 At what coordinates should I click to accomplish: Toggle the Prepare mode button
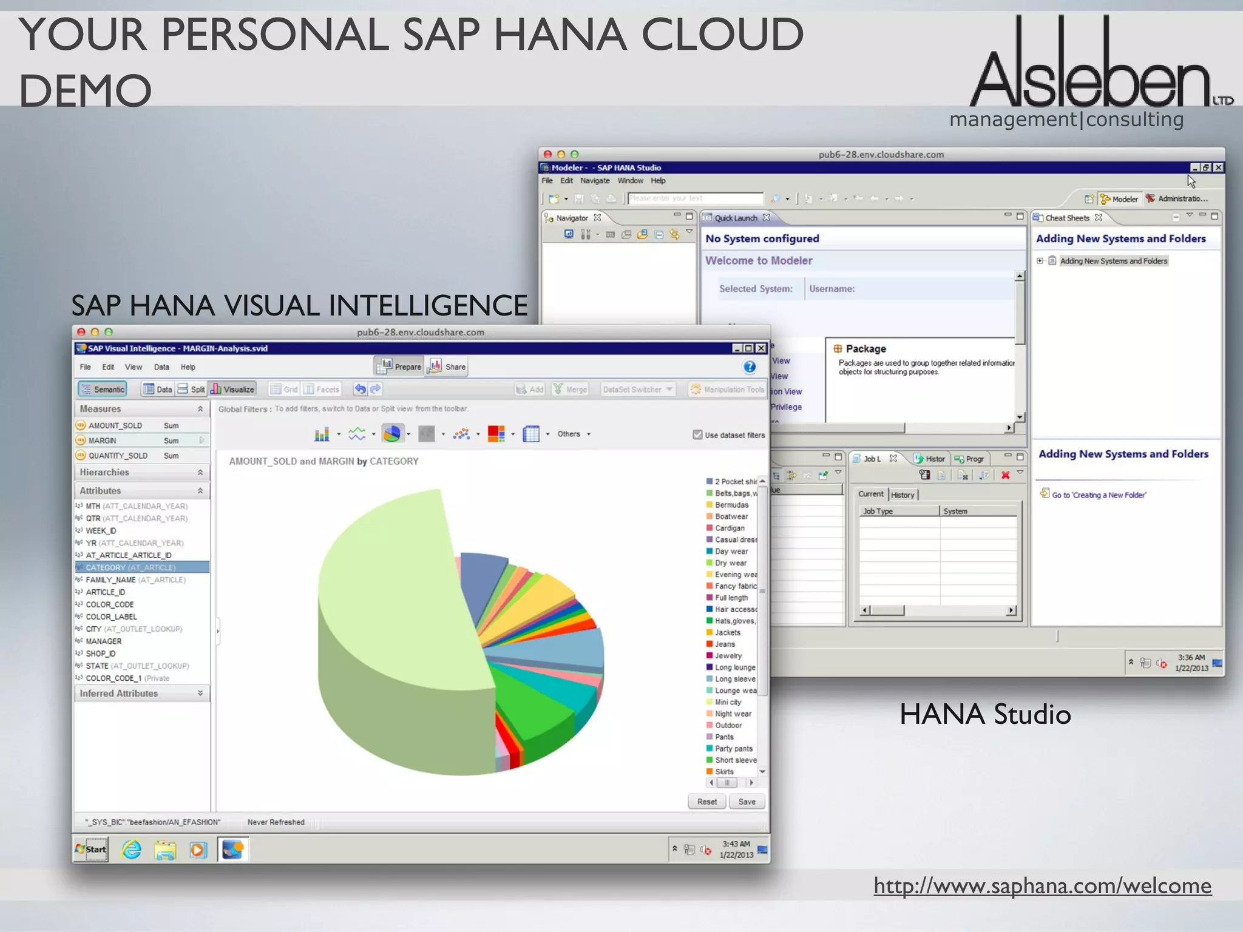click(399, 366)
